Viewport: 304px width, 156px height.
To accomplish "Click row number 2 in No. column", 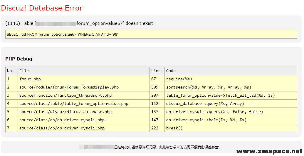I will point(12,87).
